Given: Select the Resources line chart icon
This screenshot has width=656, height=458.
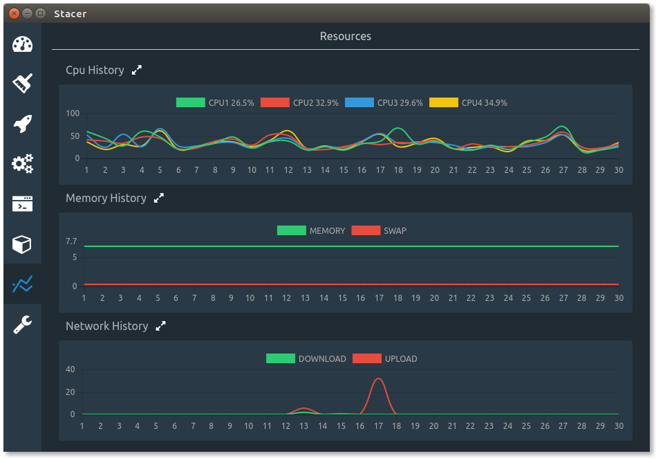Looking at the screenshot, I should click(23, 284).
